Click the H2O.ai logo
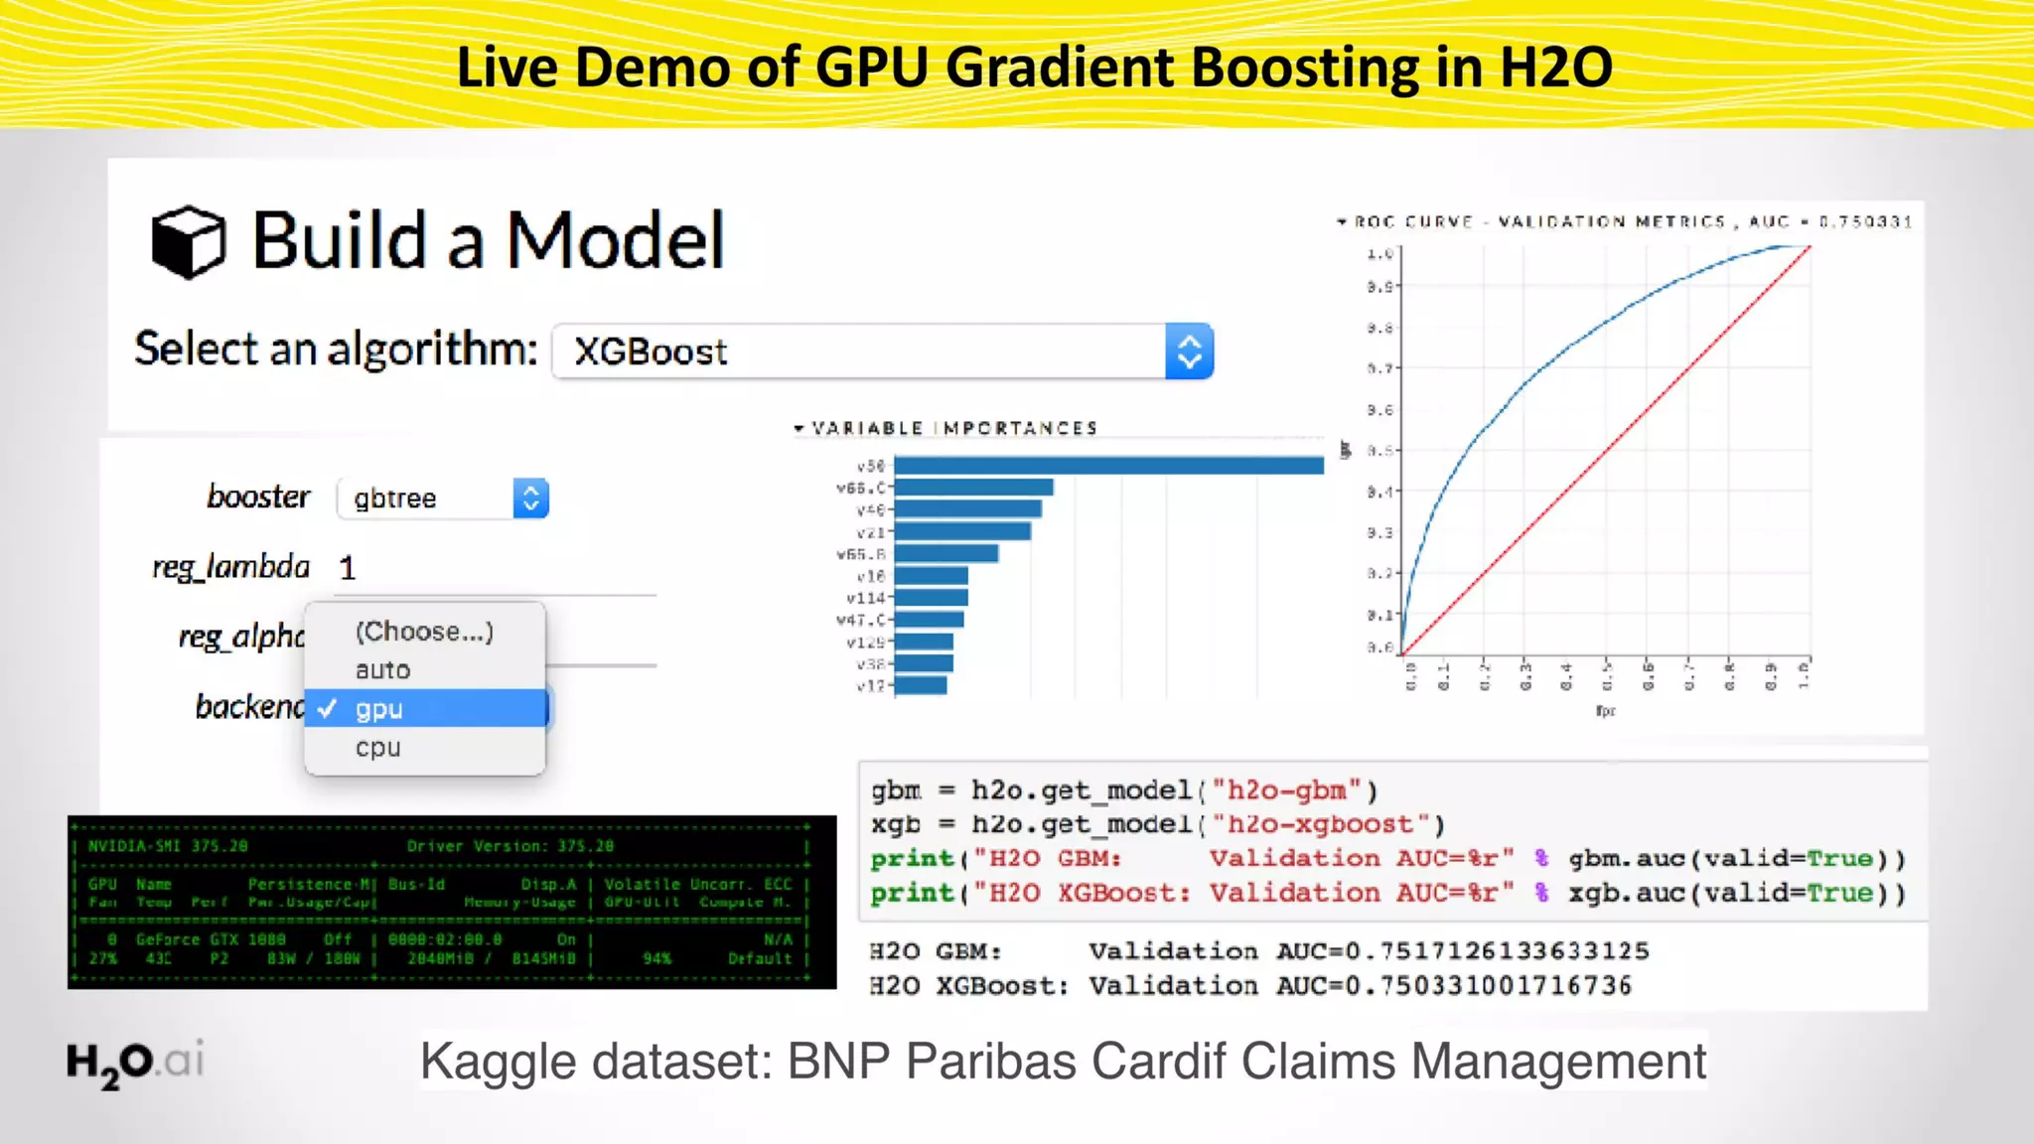This screenshot has height=1144, width=2034. click(x=135, y=1063)
